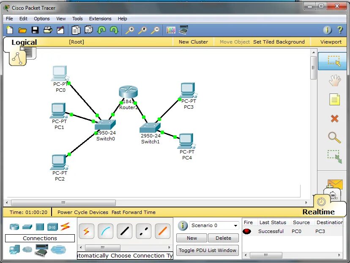The width and height of the screenshot is (350, 263).
Task: Open the File menu
Action: click(9, 19)
